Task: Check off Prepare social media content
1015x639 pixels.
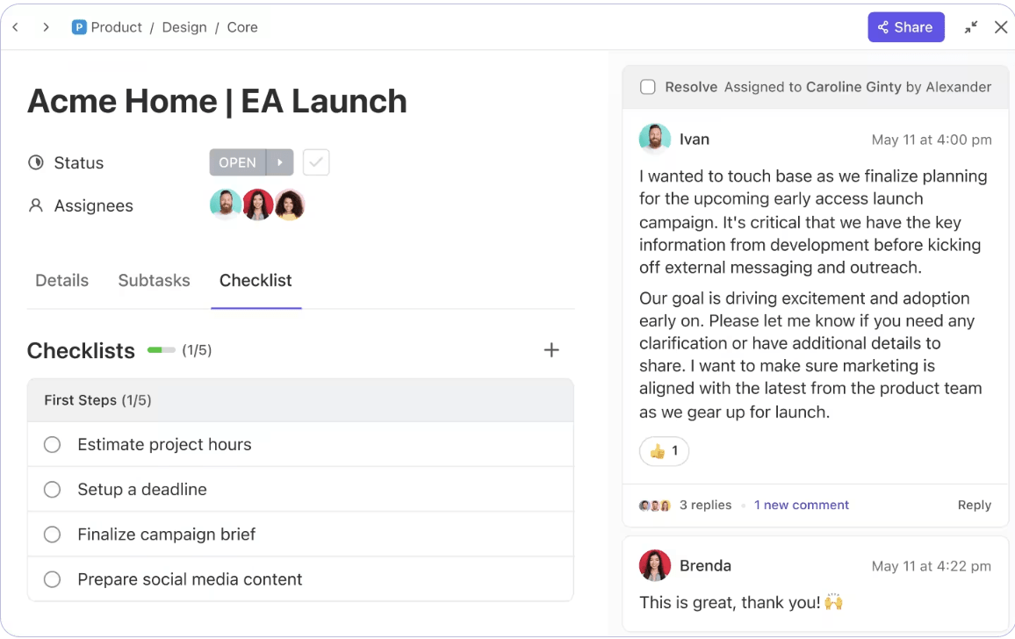Action: (x=52, y=579)
